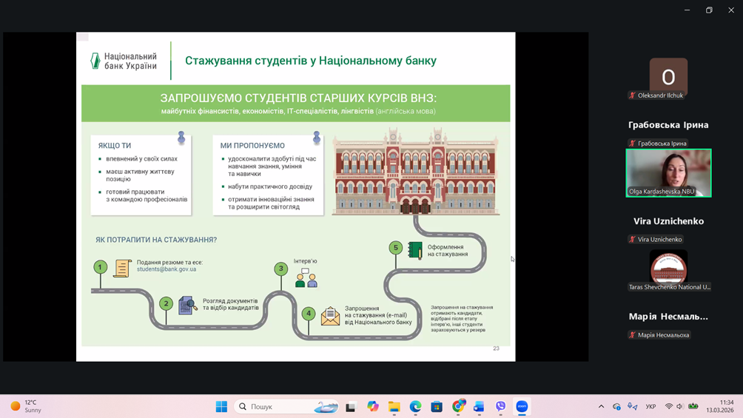This screenshot has height=418, width=743.
Task: Open the УКР input language switcher
Action: point(650,406)
